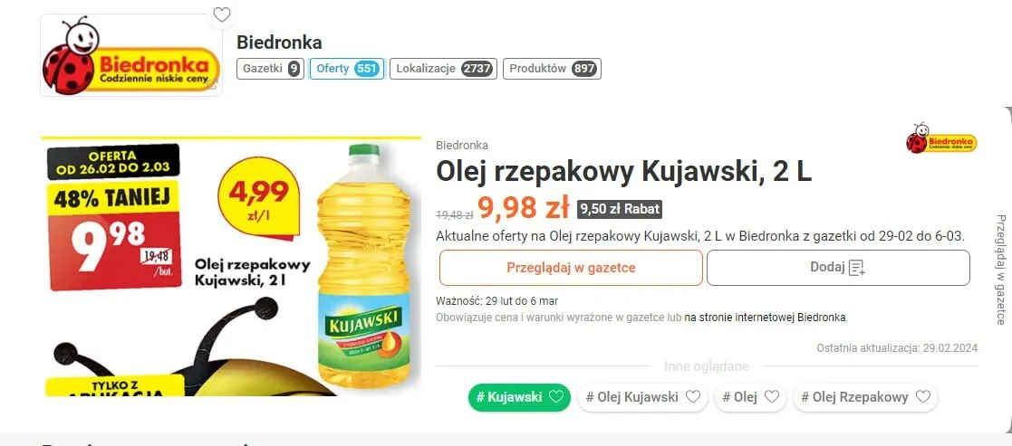Click the vertical Przeglądaj w gazetce side tab

[x=999, y=270]
